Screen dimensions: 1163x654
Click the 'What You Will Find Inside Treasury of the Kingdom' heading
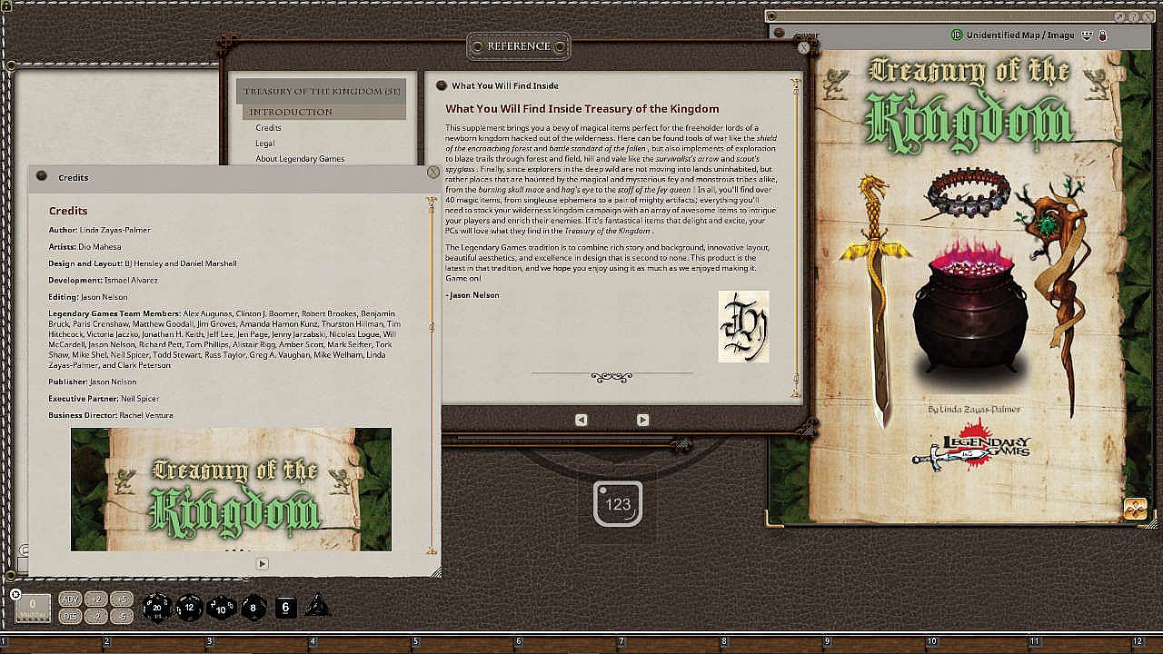(x=582, y=109)
